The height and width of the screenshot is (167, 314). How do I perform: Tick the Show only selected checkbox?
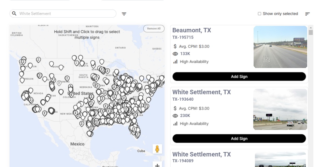click(x=259, y=14)
